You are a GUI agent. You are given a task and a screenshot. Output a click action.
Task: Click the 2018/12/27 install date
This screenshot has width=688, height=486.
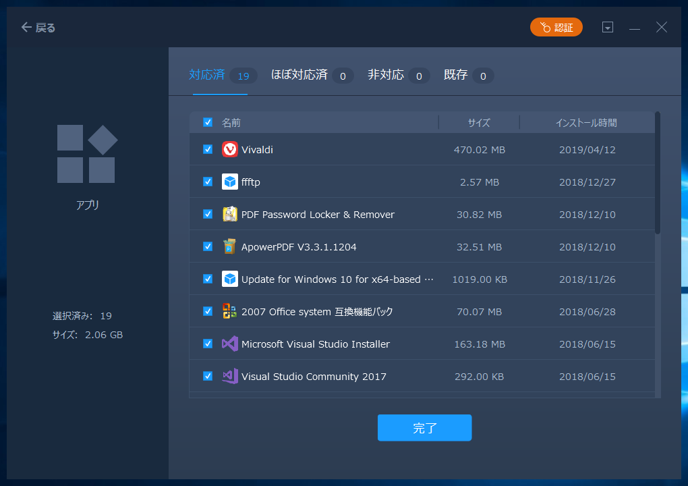click(587, 182)
